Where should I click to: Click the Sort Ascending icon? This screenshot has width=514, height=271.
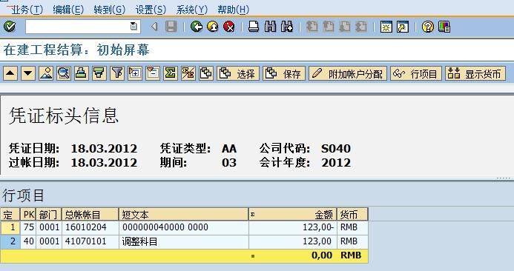pyautogui.click(x=82, y=73)
